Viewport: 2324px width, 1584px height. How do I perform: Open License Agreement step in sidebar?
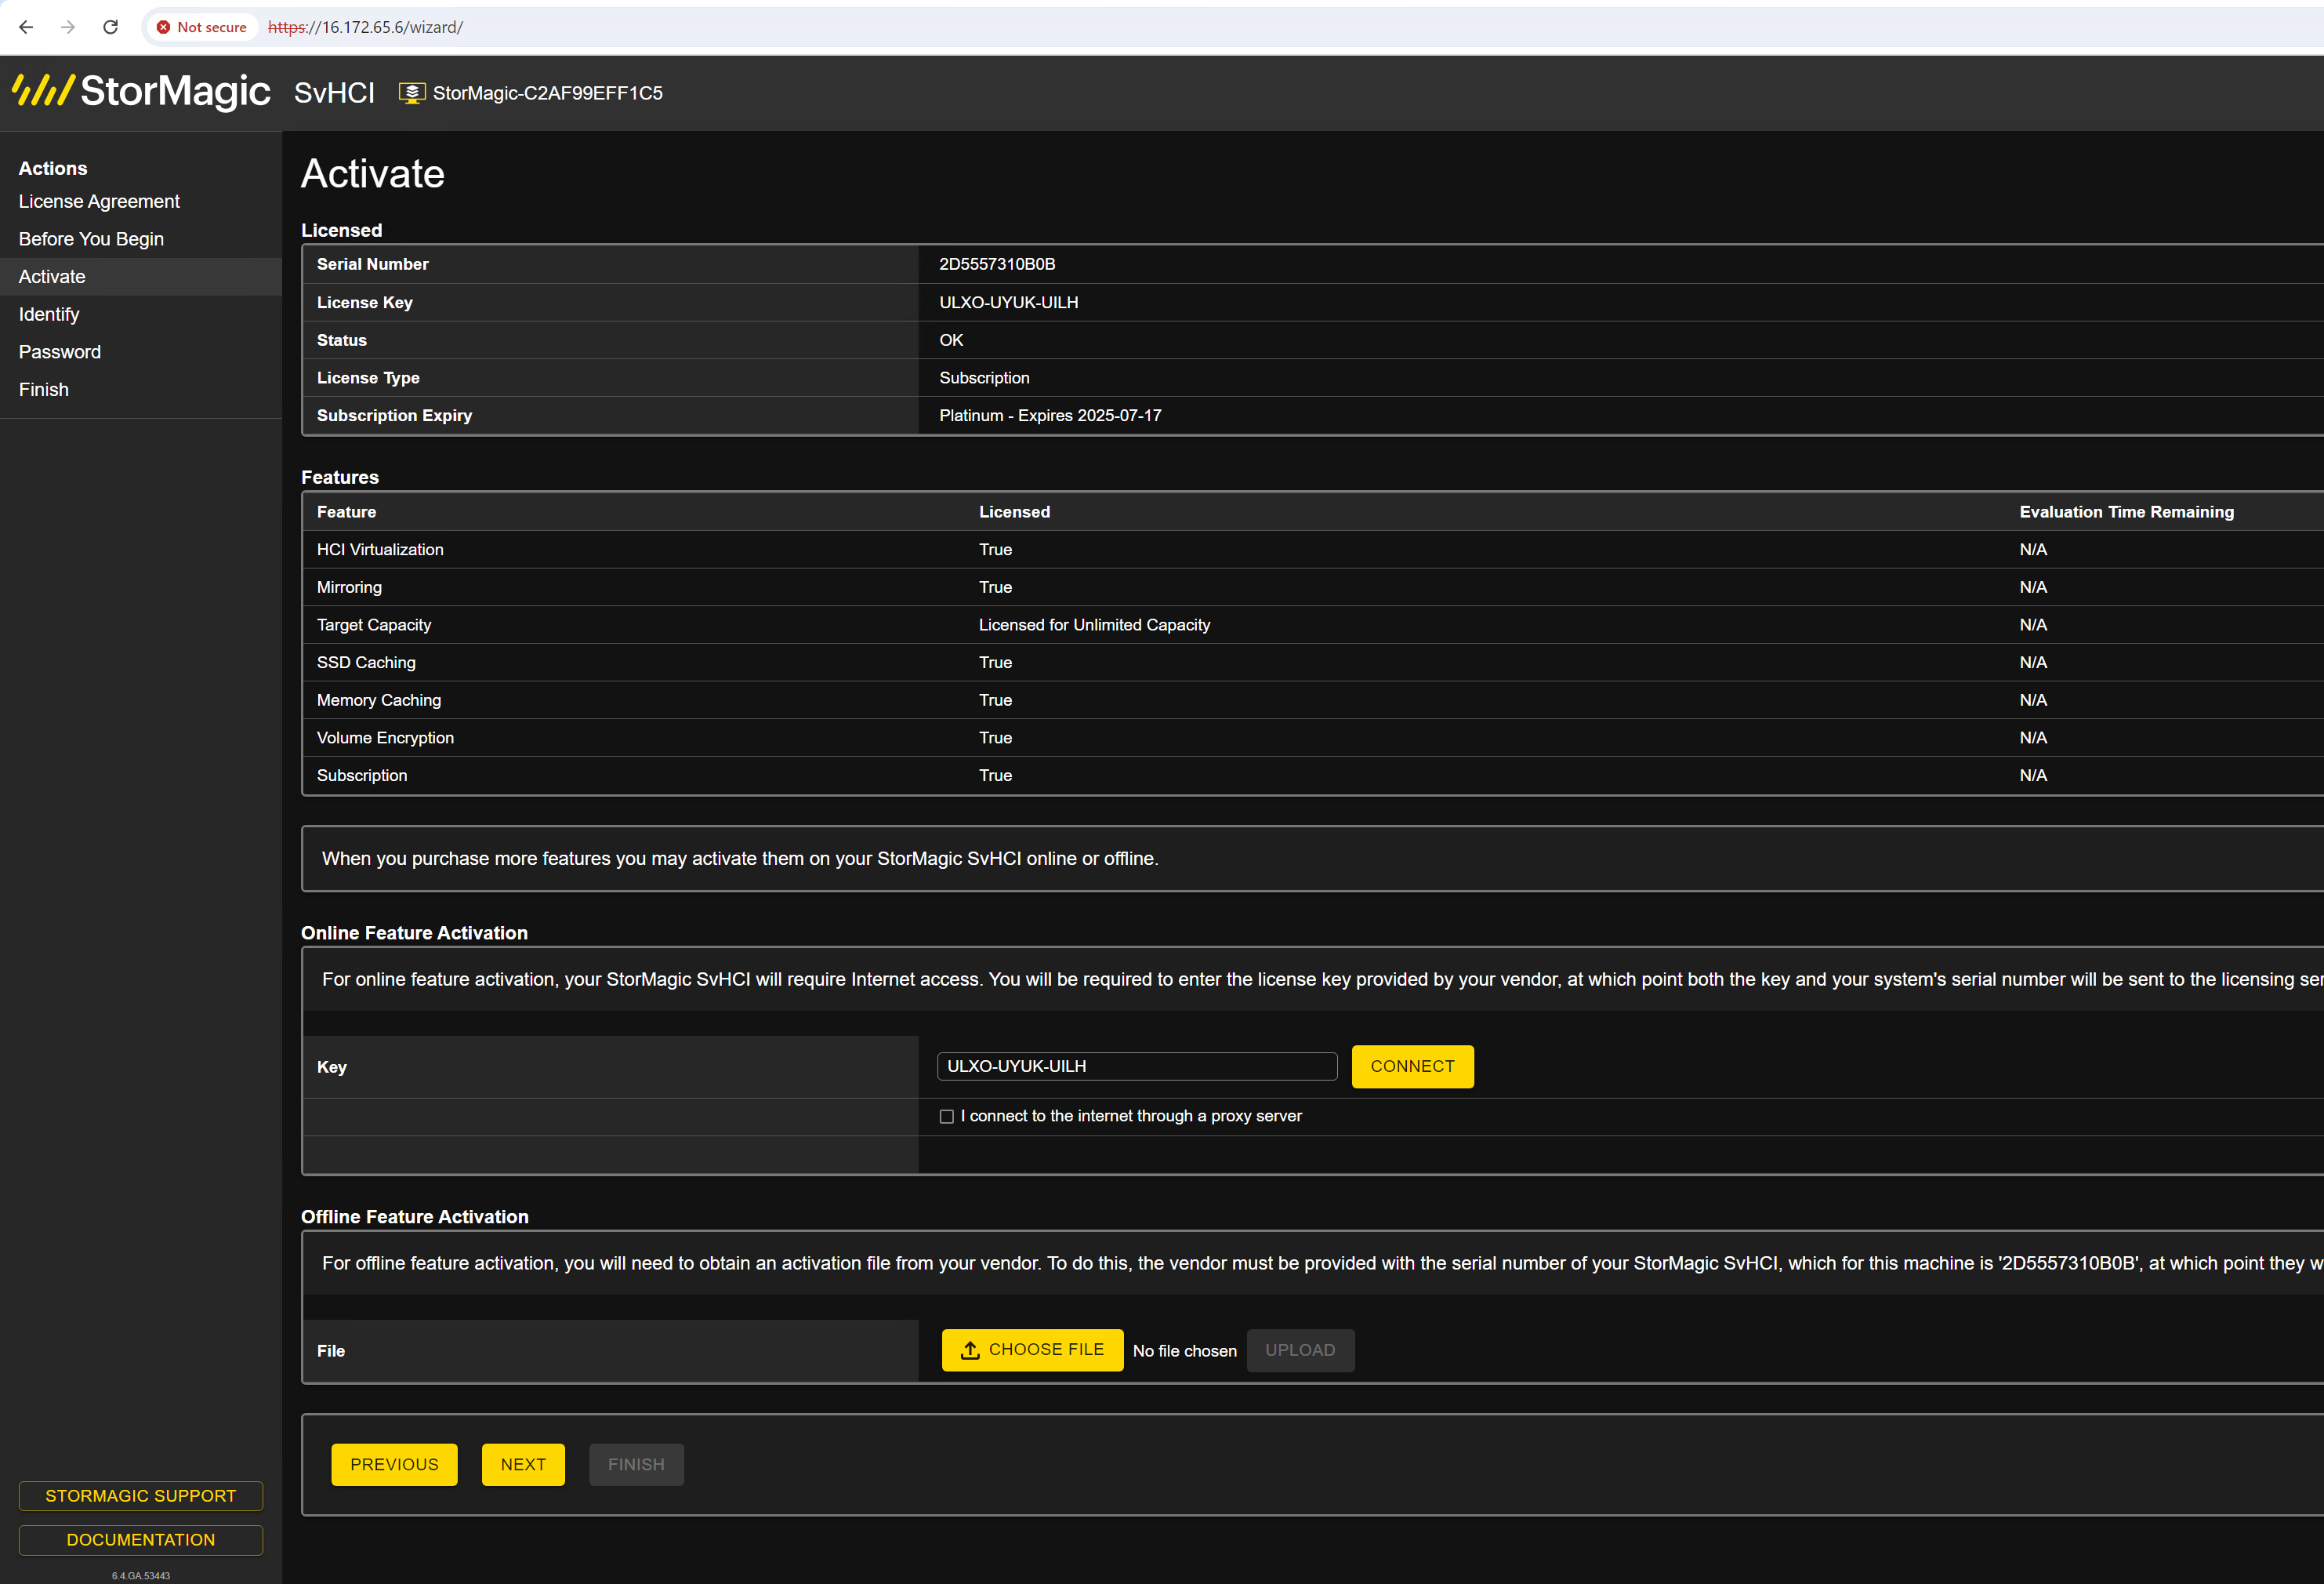[99, 201]
